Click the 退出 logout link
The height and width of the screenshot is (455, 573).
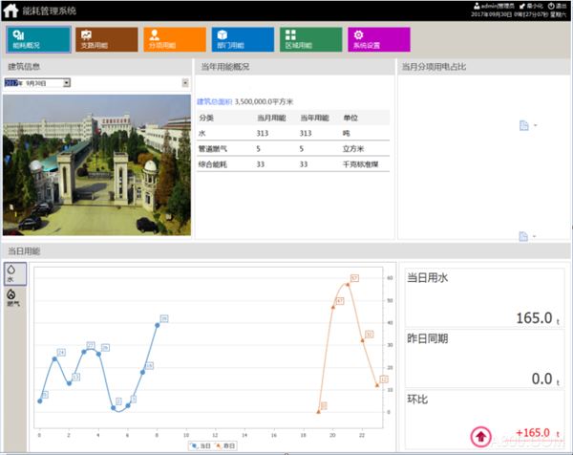[558, 6]
